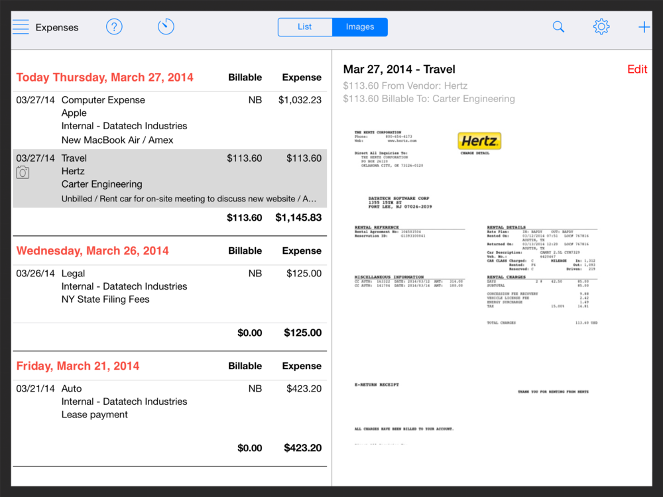Click 'E-RETURN RECEIPT' text on receipt

click(x=377, y=384)
